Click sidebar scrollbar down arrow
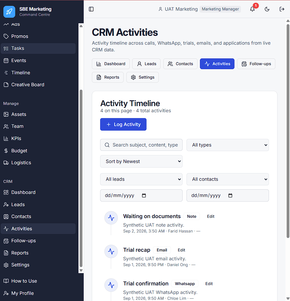The image size is (290, 301). (81, 270)
